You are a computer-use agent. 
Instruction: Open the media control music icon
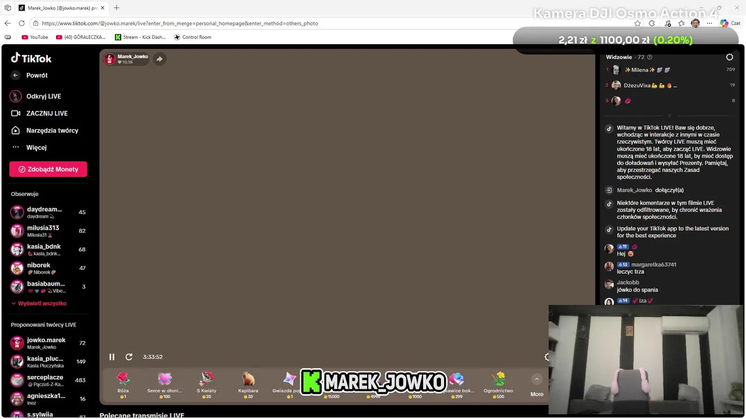[x=667, y=23]
